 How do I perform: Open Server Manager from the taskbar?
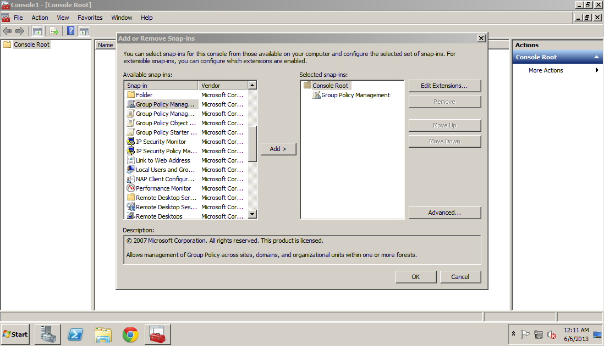coord(48,334)
